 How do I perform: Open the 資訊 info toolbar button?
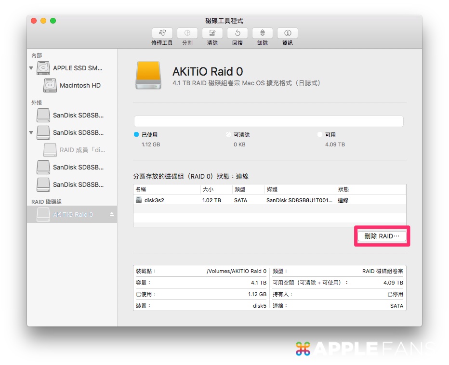[288, 33]
